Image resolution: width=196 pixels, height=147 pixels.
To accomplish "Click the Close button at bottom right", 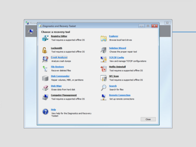I will [148, 119].
